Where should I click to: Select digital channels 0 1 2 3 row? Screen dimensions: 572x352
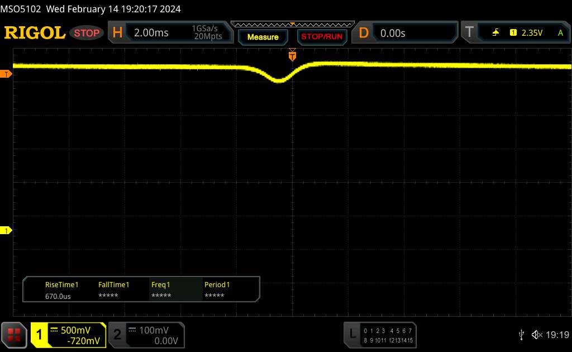[x=373, y=331]
